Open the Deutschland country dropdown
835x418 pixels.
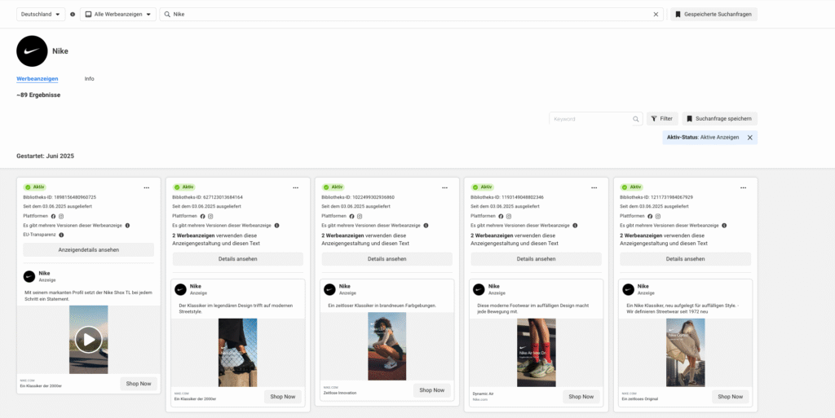tap(41, 15)
